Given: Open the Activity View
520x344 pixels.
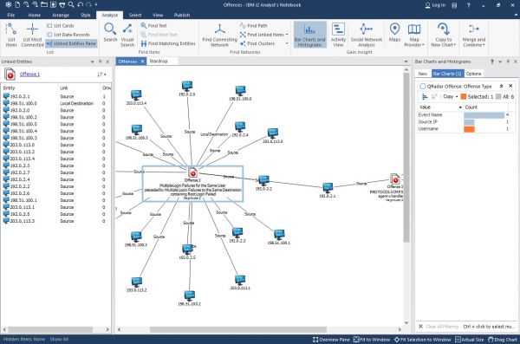Looking at the screenshot, I should 338,35.
